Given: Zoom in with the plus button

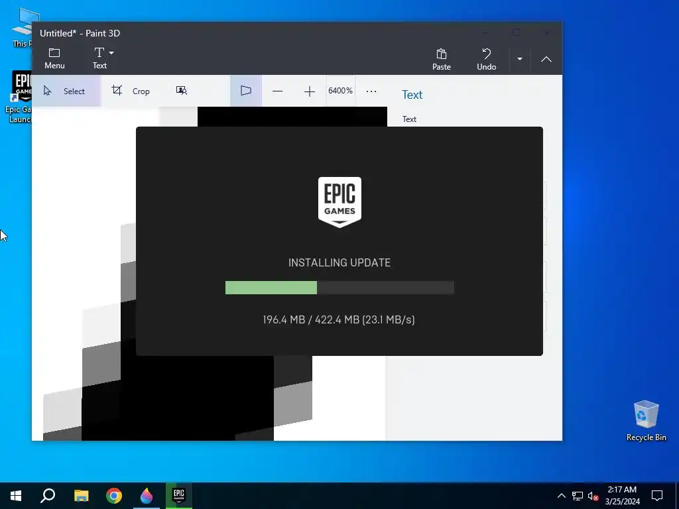Looking at the screenshot, I should pos(309,91).
